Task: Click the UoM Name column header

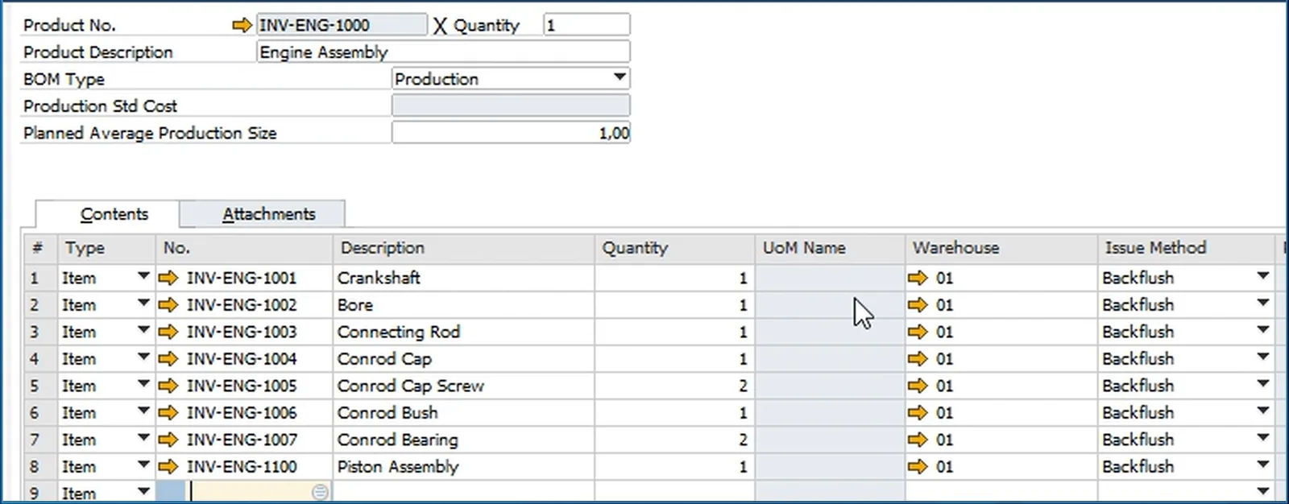Action: pos(830,248)
